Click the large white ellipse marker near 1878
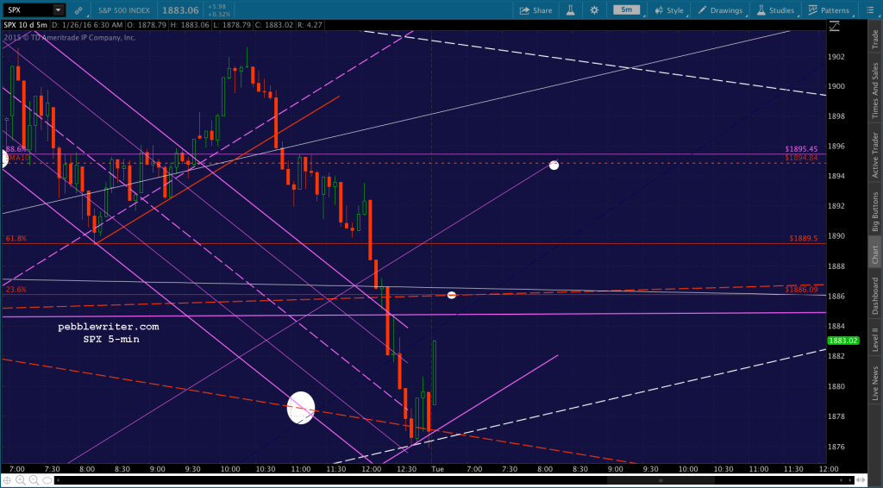Image resolution: width=883 pixels, height=488 pixels. click(301, 408)
